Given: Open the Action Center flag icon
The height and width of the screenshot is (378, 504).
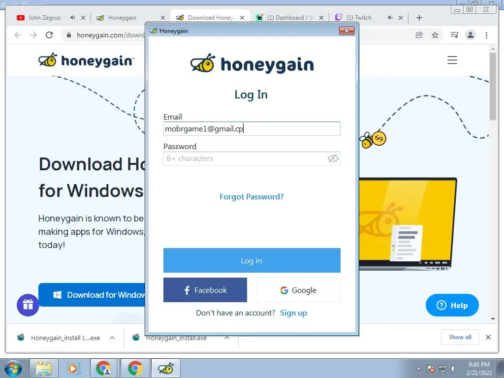Looking at the screenshot, I should pyautogui.click(x=431, y=369).
